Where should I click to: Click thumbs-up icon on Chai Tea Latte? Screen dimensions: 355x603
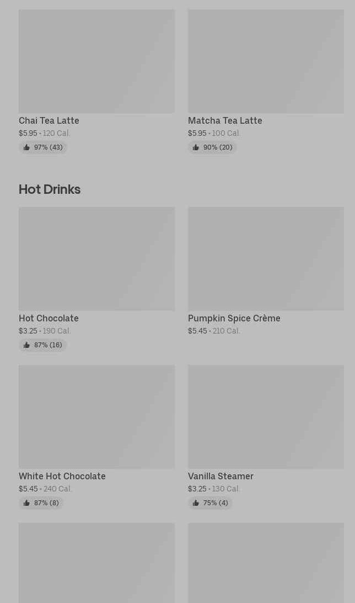click(26, 147)
